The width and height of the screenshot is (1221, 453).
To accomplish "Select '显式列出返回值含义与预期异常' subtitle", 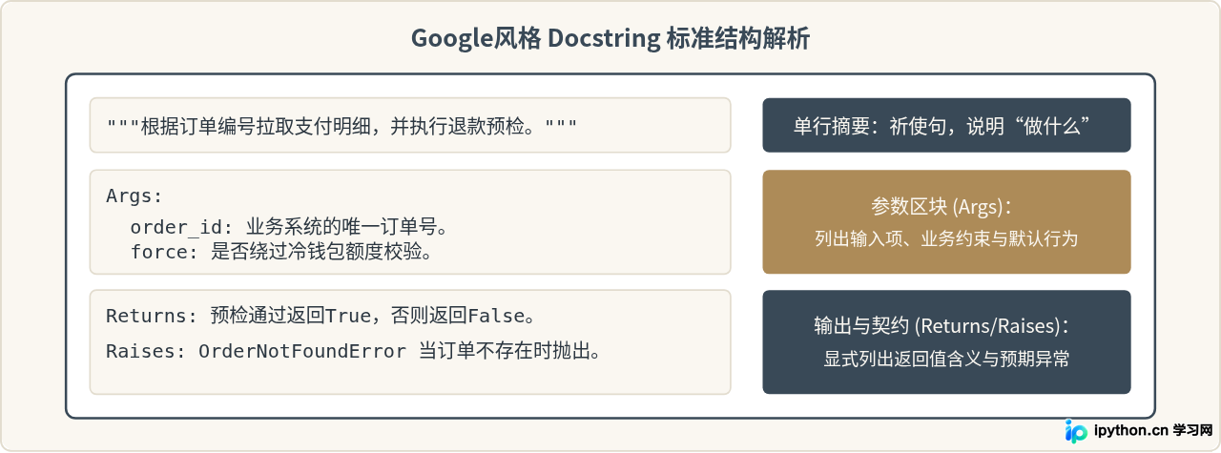I will [946, 360].
